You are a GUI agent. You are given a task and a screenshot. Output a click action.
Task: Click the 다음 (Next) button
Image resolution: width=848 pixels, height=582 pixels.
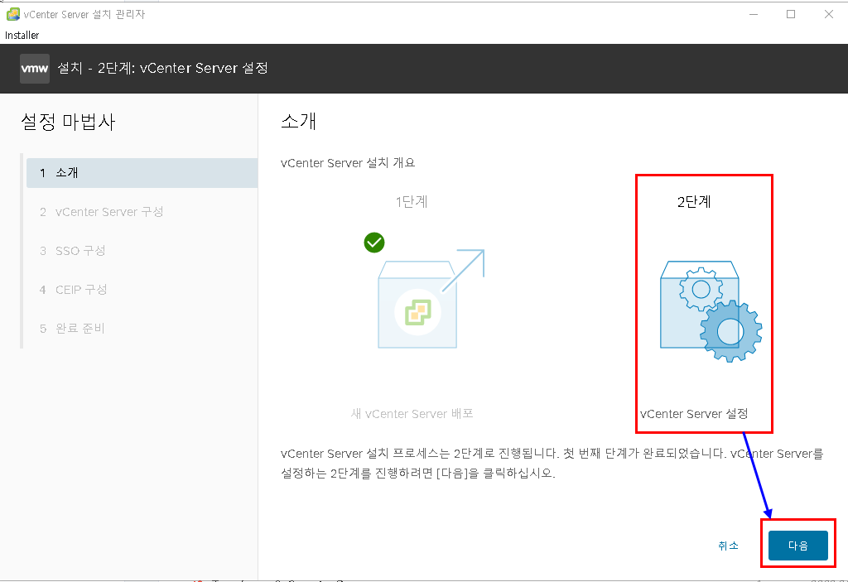tap(797, 546)
